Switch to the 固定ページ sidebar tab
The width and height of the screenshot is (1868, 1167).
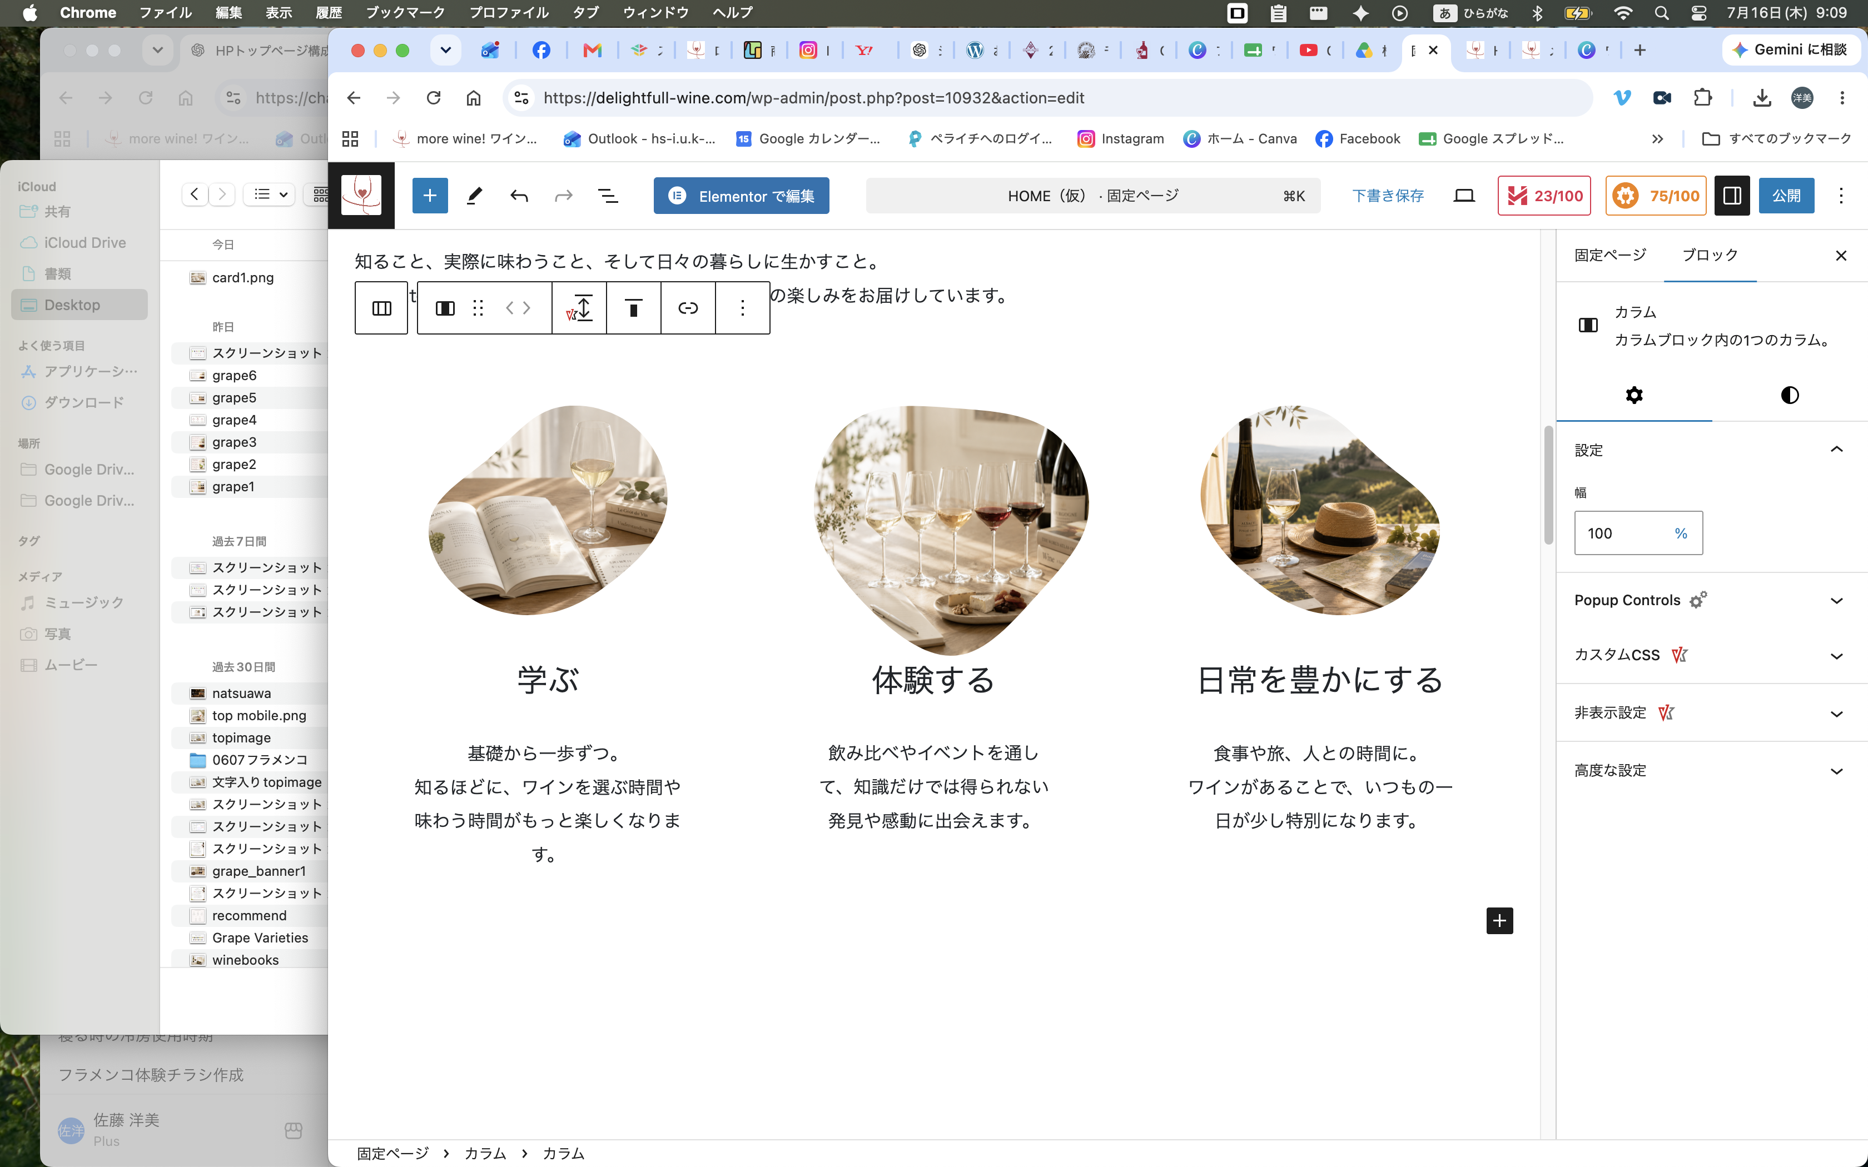(x=1610, y=255)
